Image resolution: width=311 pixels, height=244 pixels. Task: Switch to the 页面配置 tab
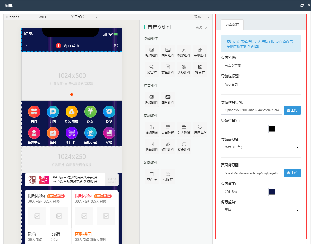click(x=232, y=24)
